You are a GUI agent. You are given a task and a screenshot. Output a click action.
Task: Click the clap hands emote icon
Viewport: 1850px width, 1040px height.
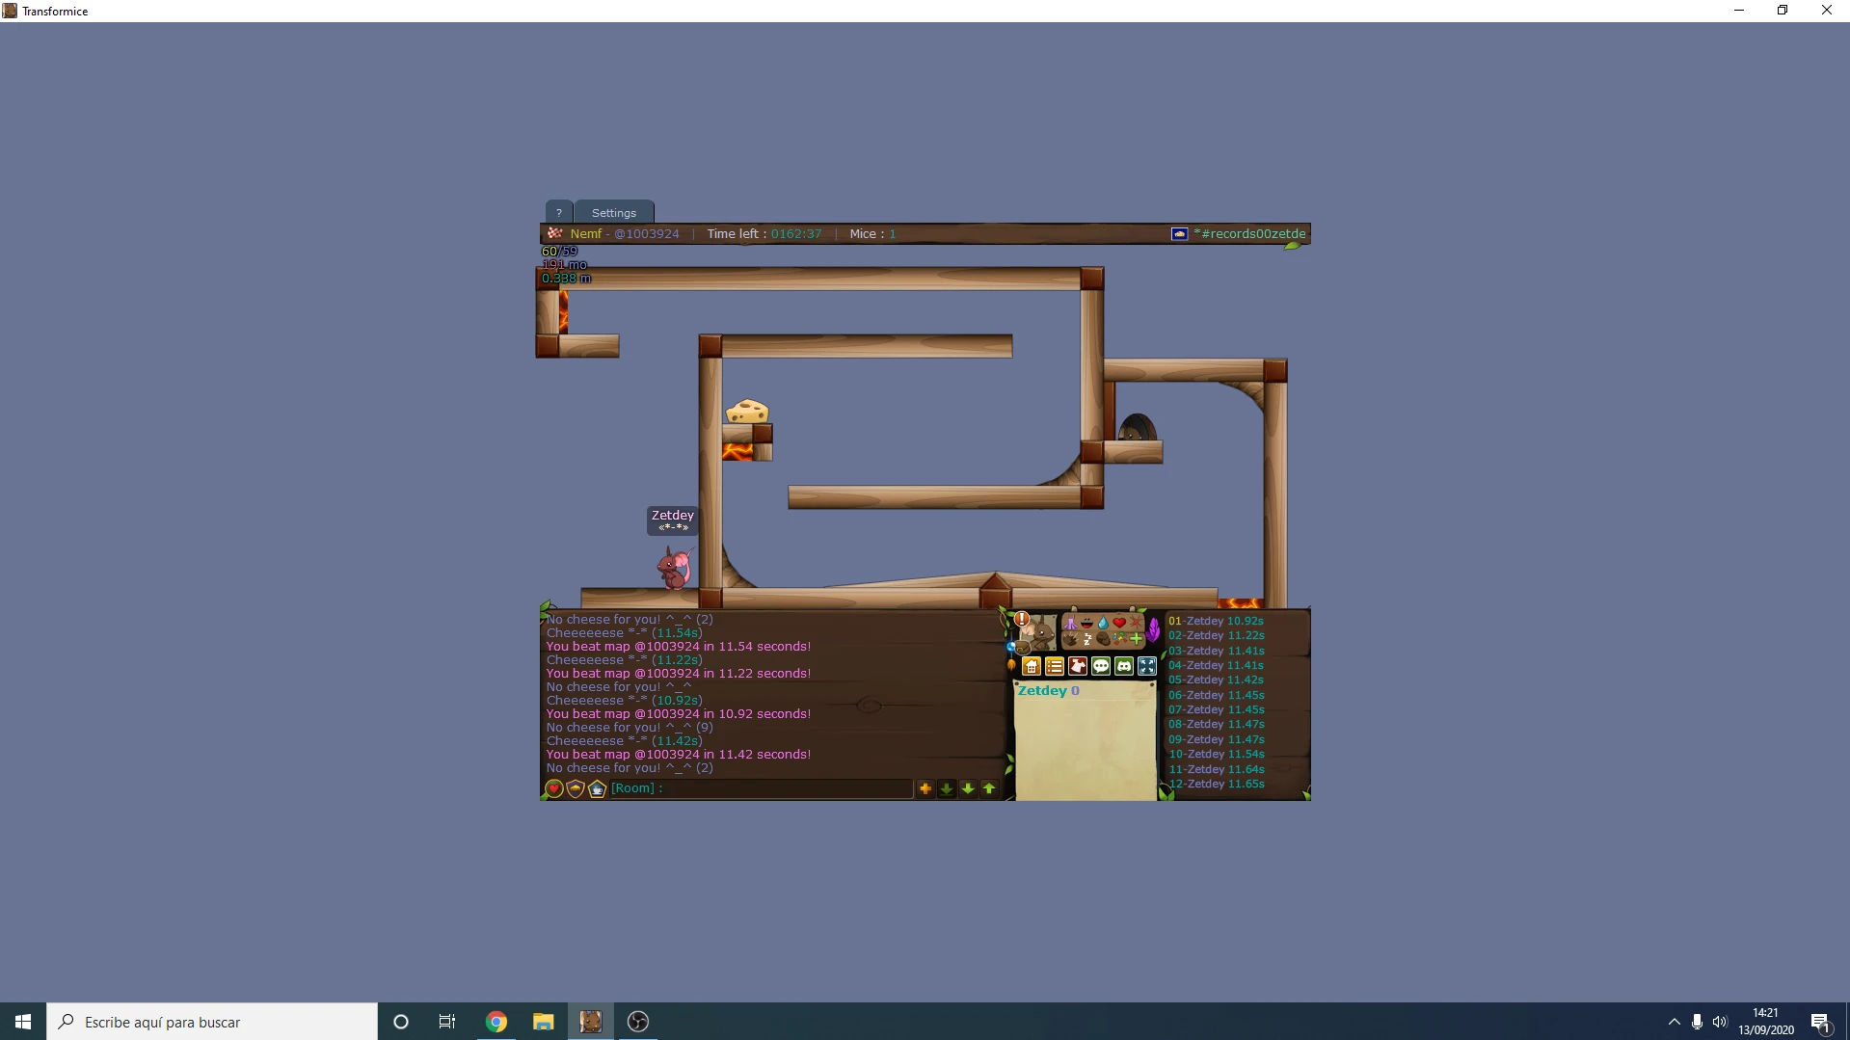click(1070, 638)
